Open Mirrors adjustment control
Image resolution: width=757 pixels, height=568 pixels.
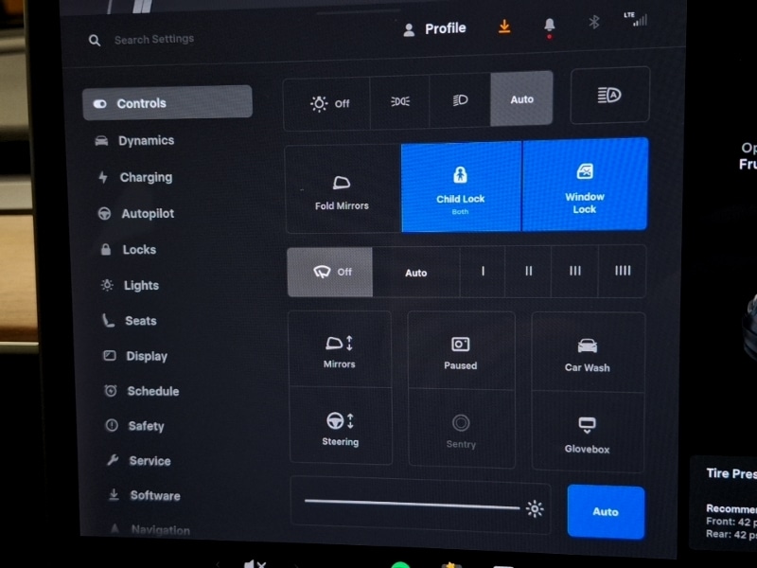[340, 351]
